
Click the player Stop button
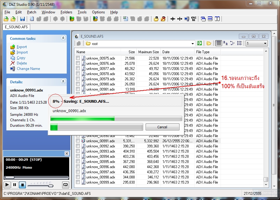[x=22, y=185]
